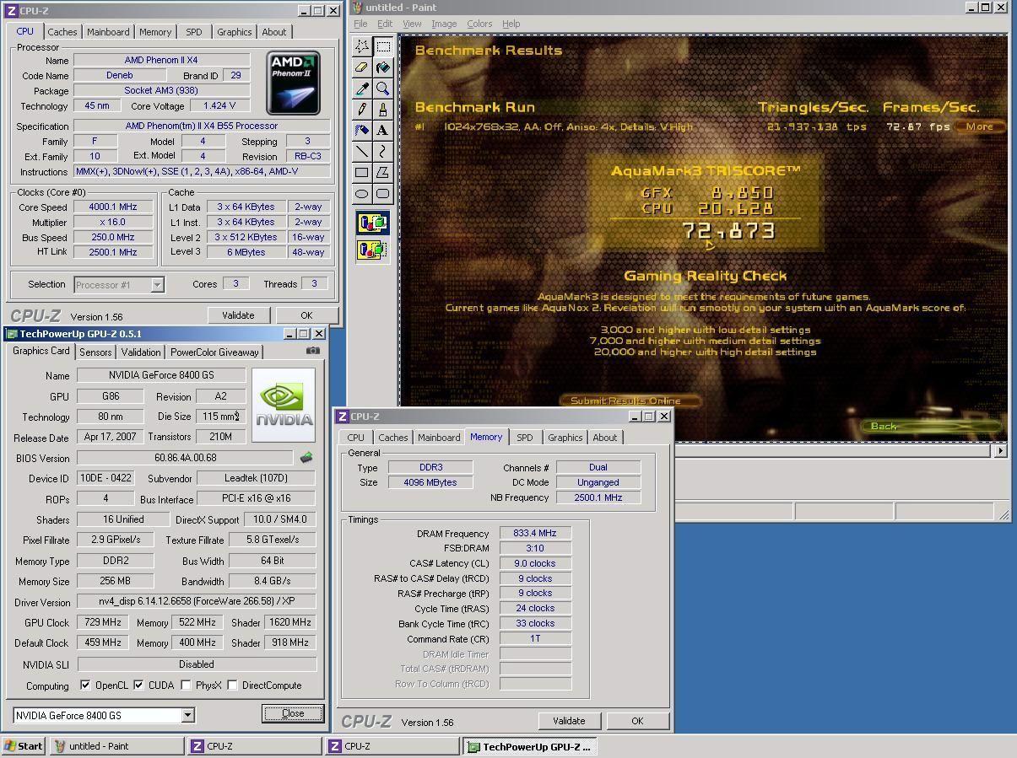Click the Paint horizontal scrollbar right arrow
This screenshot has height=758, width=1017.
tap(1001, 450)
